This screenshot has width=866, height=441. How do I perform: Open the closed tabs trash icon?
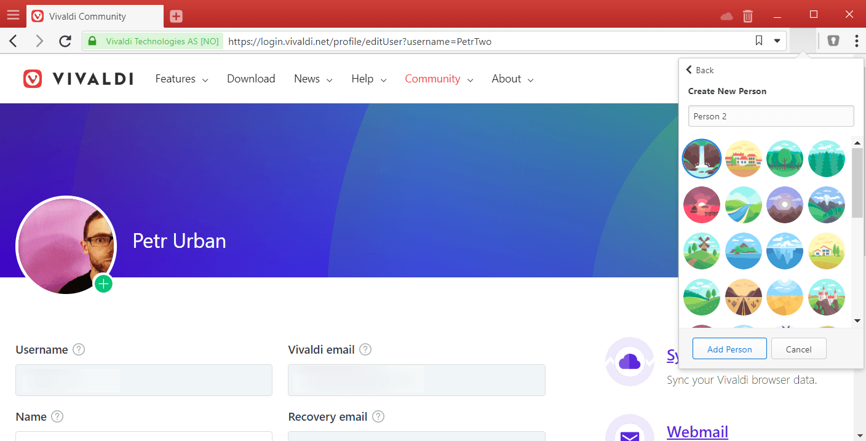(748, 16)
